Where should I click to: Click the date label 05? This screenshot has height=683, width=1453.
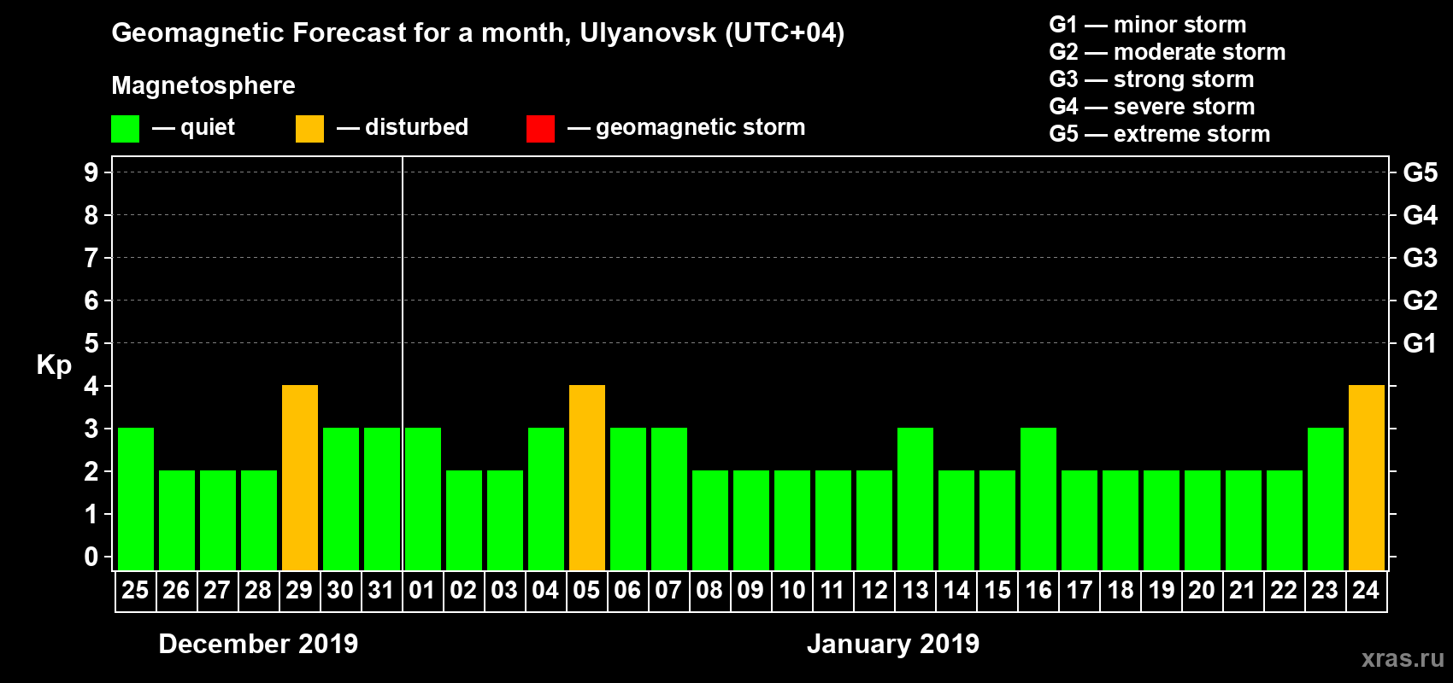pos(586,590)
